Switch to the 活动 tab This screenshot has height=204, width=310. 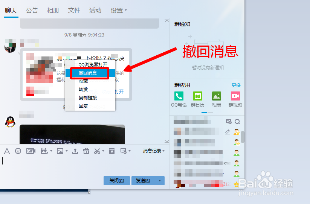coord(95,10)
